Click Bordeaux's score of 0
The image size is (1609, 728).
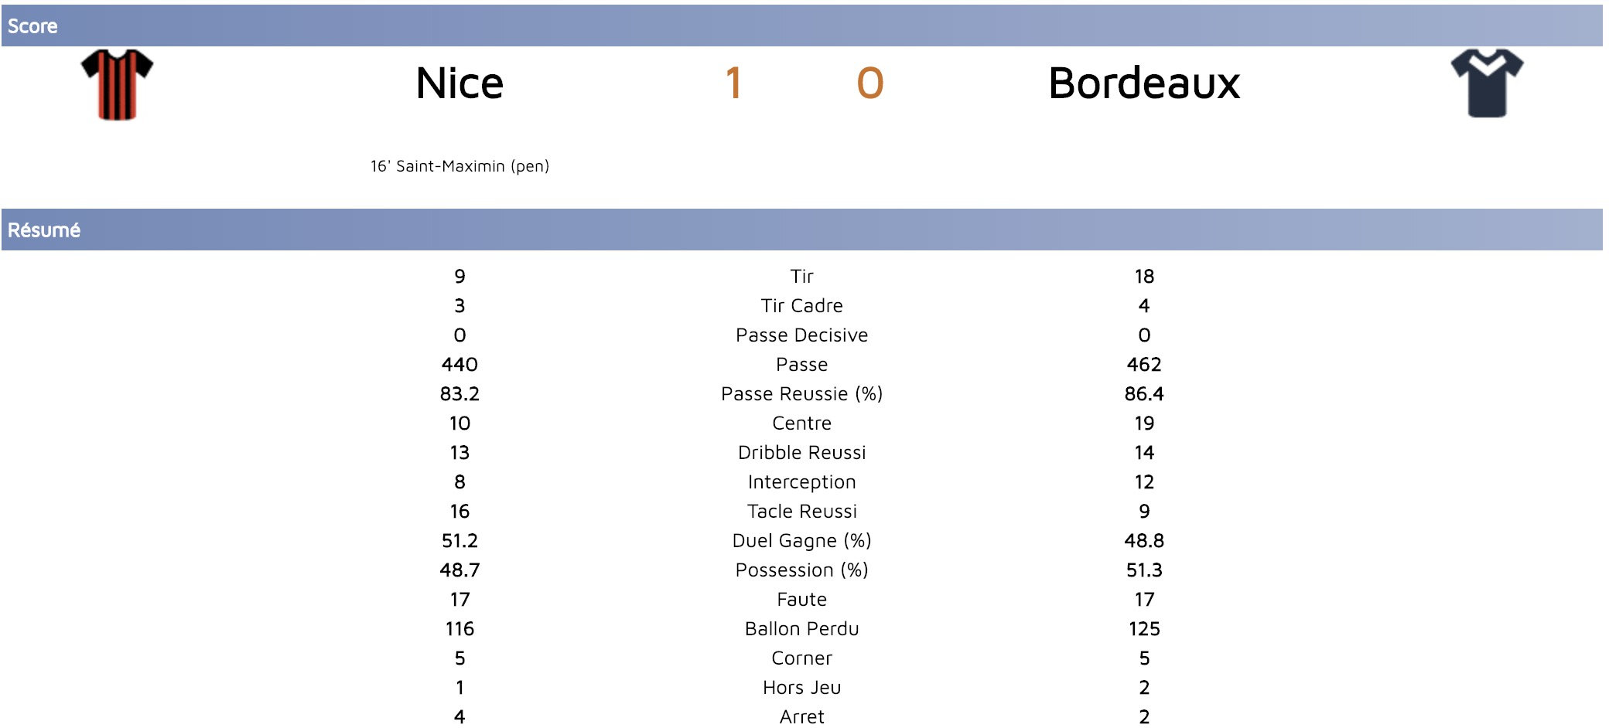[869, 83]
